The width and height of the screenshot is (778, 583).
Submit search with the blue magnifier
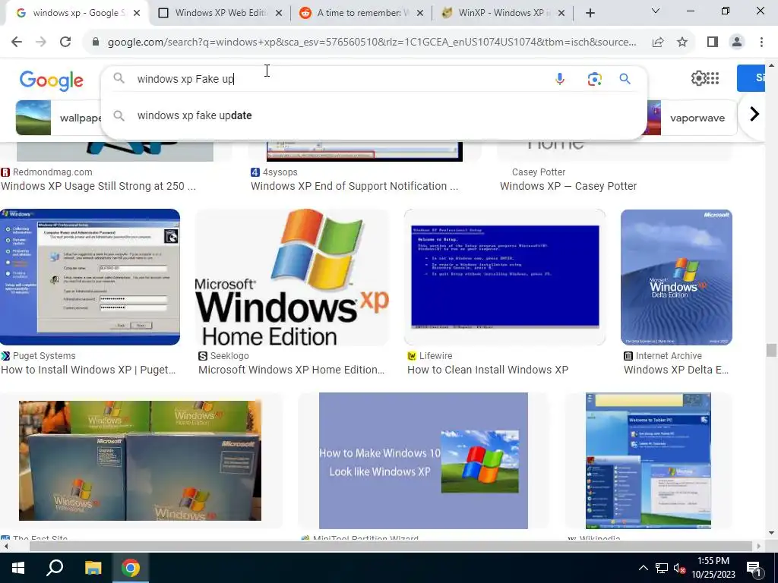coord(625,79)
